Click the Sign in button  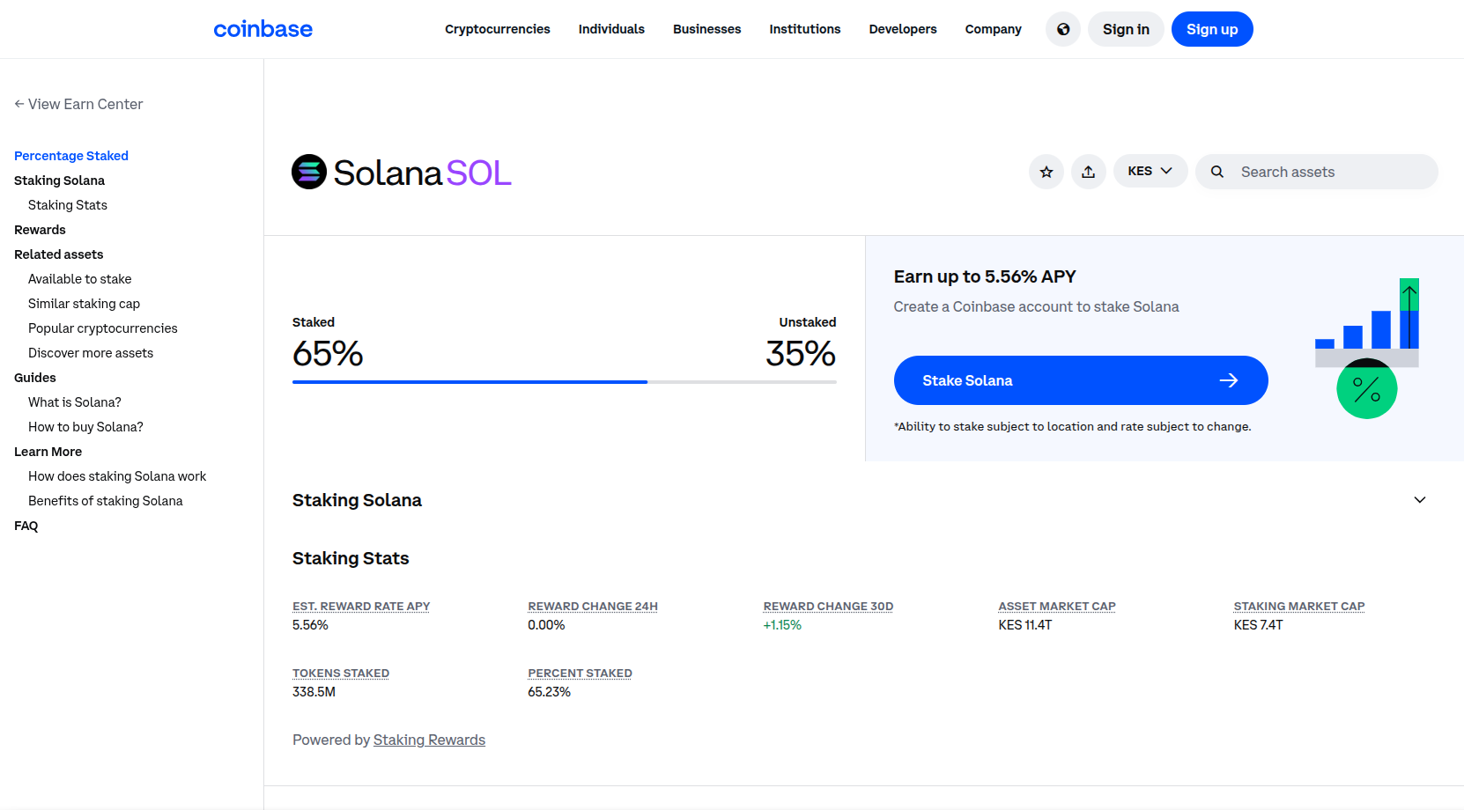1125,29
